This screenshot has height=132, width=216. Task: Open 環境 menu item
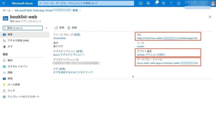pos(25,79)
